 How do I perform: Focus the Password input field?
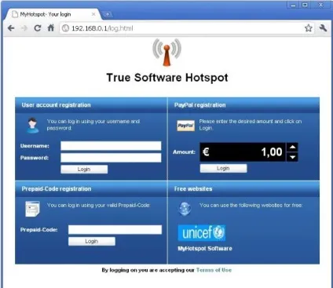(x=111, y=158)
